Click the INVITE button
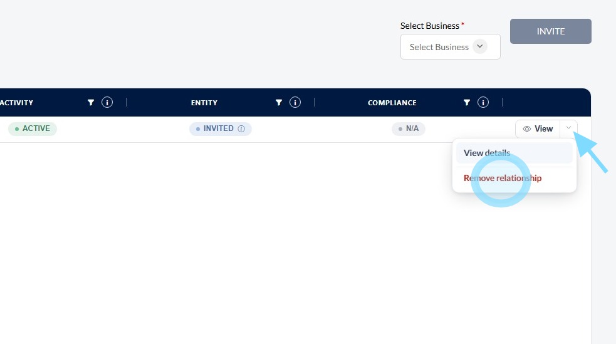616x344 pixels. [x=550, y=31]
